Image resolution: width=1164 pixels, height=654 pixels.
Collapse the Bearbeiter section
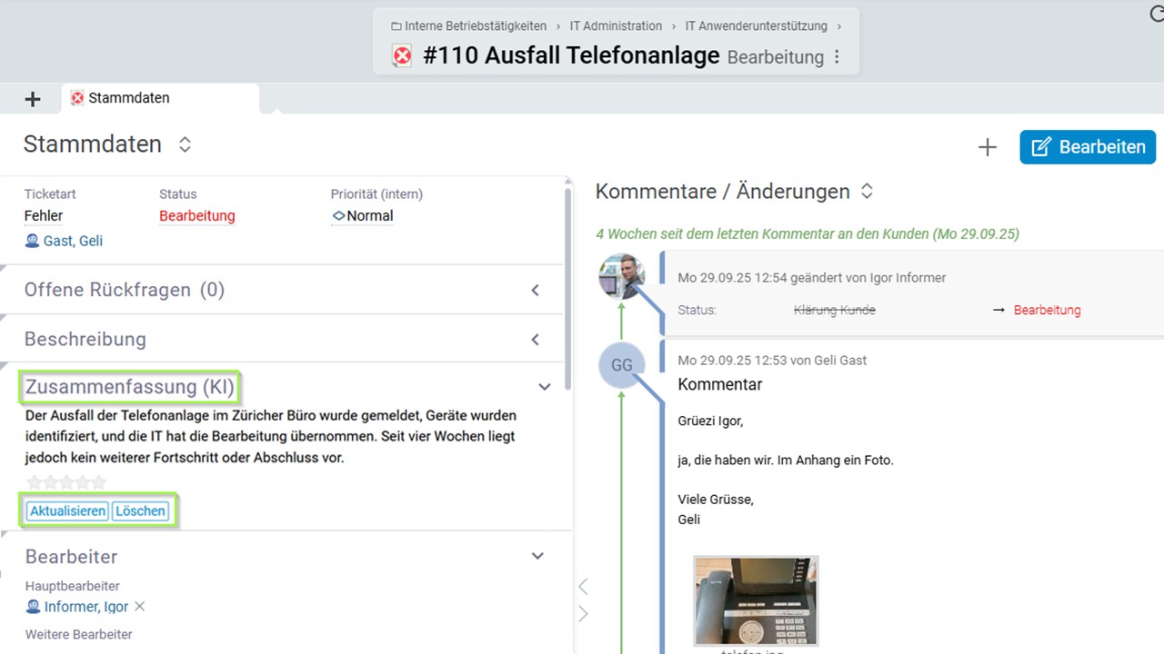537,556
